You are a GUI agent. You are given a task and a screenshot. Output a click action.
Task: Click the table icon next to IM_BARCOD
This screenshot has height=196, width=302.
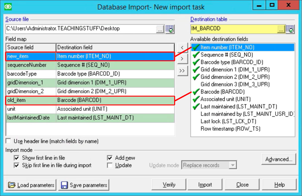coord(290,29)
